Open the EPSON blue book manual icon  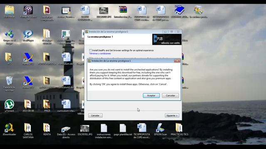(180, 12)
